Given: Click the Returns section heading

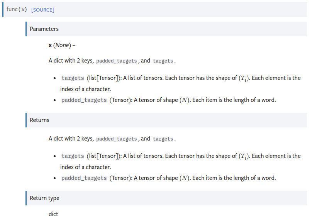Looking at the screenshot, I should click(39, 120).
